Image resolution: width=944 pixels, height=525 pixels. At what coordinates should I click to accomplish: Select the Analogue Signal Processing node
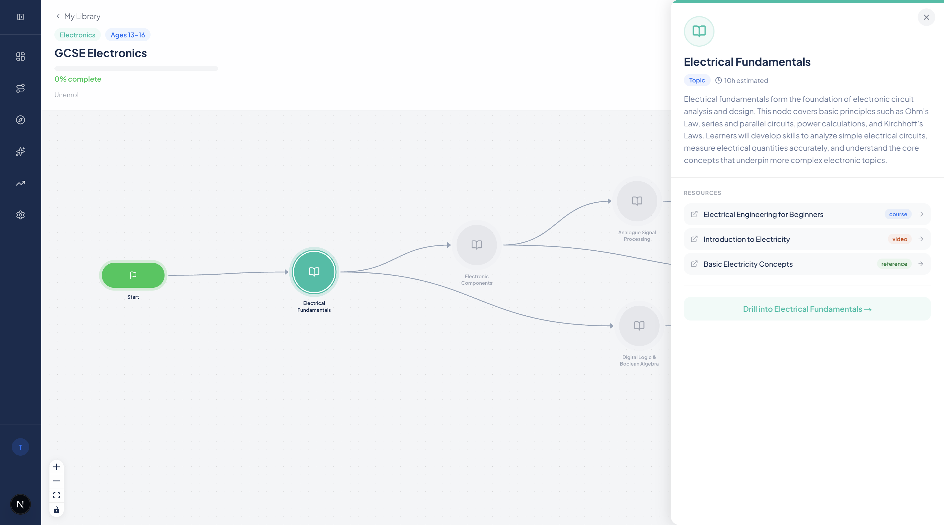pyautogui.click(x=637, y=201)
